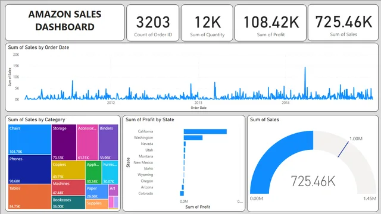Select the Appliances green tile
Screen dimensions: 381x214
pyautogui.click(x=93, y=172)
